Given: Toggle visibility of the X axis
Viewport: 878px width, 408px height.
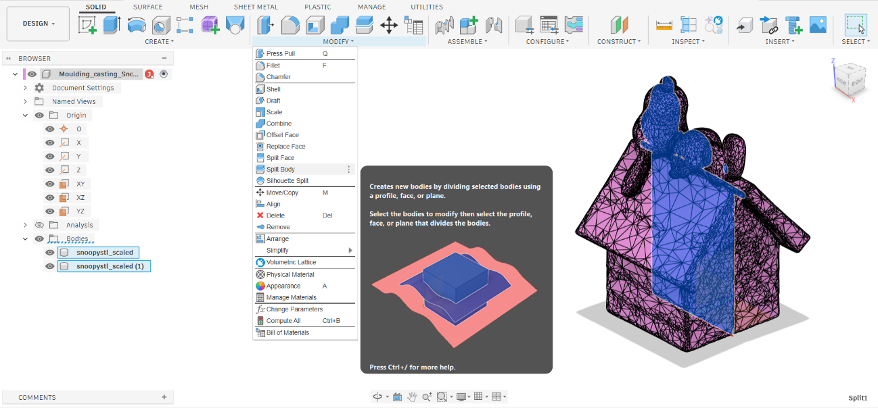Looking at the screenshot, I should (49, 143).
